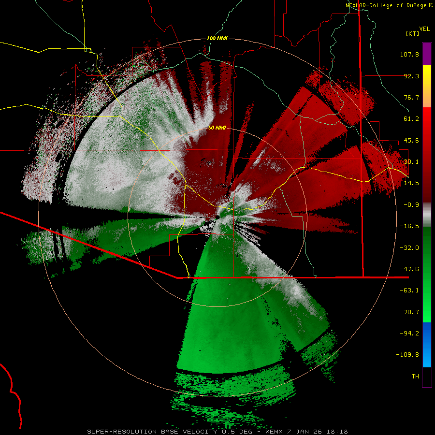Click the radar site center point

[217, 217]
